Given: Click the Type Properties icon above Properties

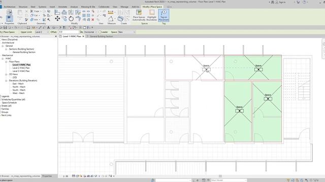Looking at the screenshot, I should pos(9,12).
